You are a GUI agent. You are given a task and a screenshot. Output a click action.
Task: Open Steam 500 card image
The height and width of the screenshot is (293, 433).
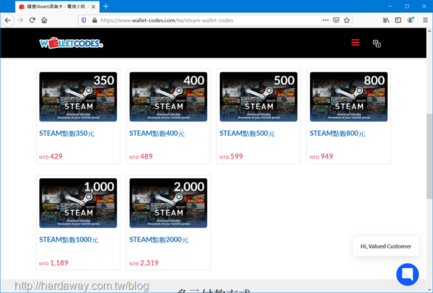(258, 97)
